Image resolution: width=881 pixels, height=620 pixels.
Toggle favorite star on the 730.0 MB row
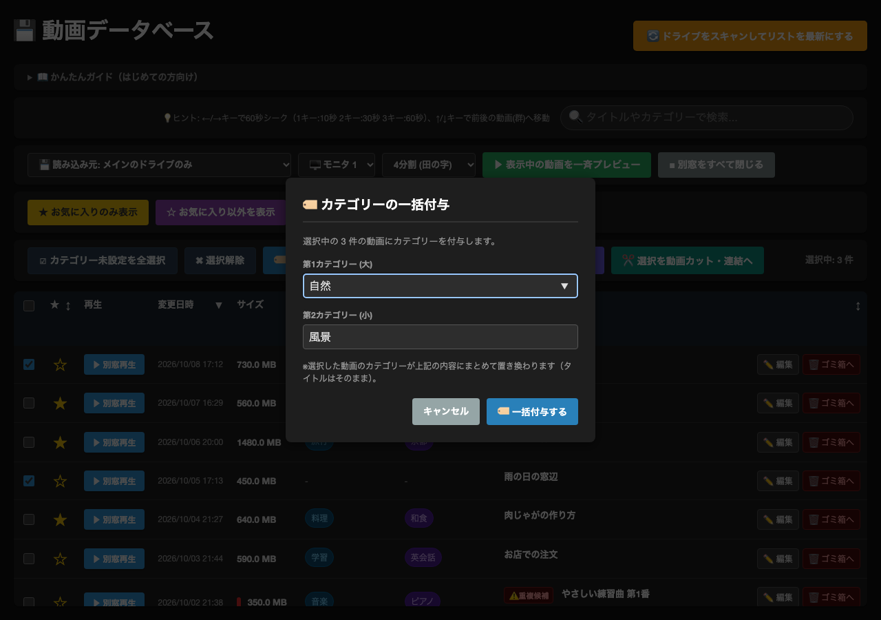[60, 364]
